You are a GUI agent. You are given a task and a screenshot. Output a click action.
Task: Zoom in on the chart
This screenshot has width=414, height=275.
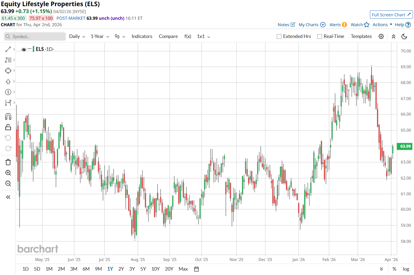pos(8,173)
